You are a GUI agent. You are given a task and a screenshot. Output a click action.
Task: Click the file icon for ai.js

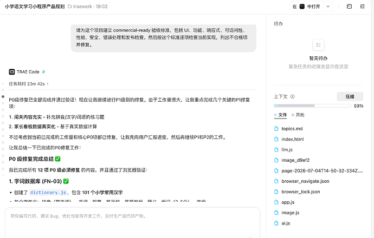point(276,223)
